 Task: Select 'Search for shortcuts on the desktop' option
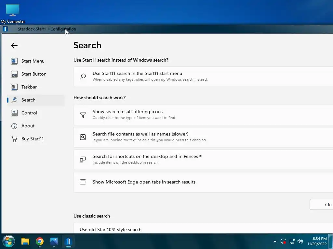click(203, 160)
